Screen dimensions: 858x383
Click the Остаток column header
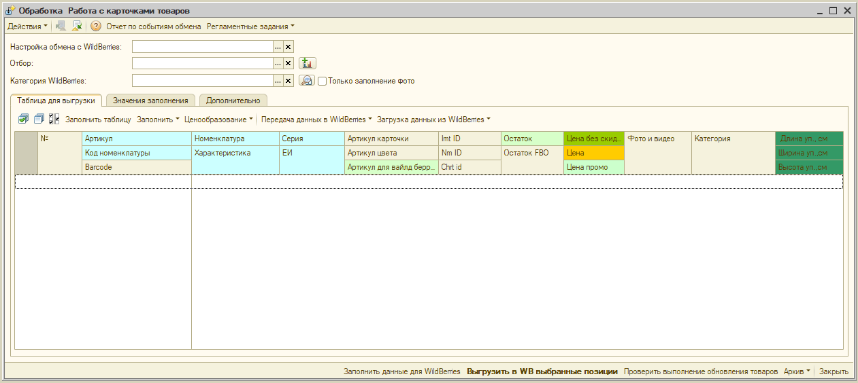click(x=532, y=139)
